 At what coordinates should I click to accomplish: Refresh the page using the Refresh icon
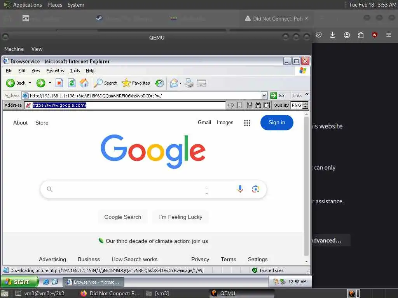(x=72, y=83)
